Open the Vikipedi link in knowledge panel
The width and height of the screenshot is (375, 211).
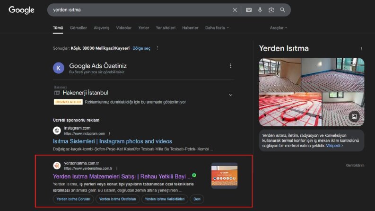[x=334, y=146]
